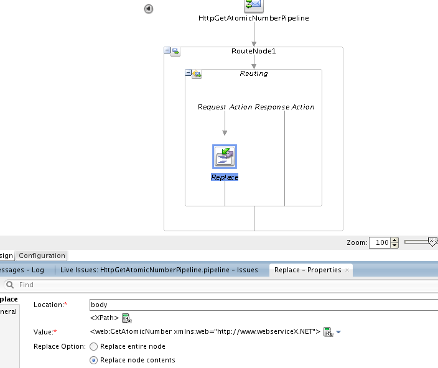Viewport: 438px width, 368px height.
Task: Decrease zoom with the down stepper
Action: point(394,246)
